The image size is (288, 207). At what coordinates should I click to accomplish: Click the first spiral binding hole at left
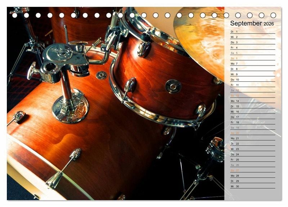tap(15, 15)
